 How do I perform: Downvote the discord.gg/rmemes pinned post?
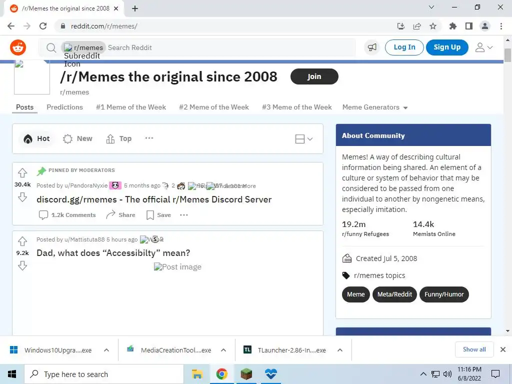[22, 197]
